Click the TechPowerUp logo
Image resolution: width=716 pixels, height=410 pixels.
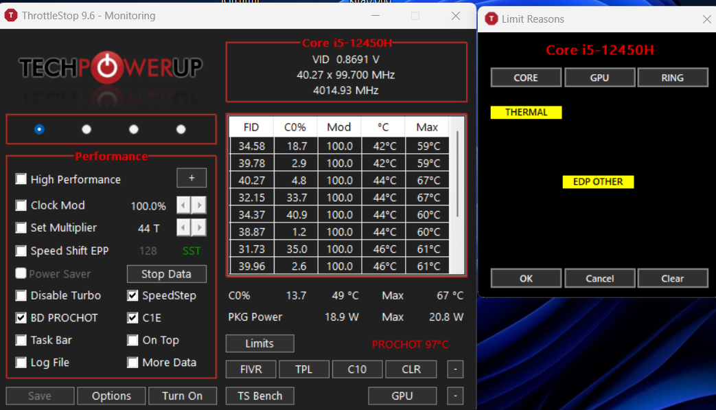pyautogui.click(x=111, y=67)
